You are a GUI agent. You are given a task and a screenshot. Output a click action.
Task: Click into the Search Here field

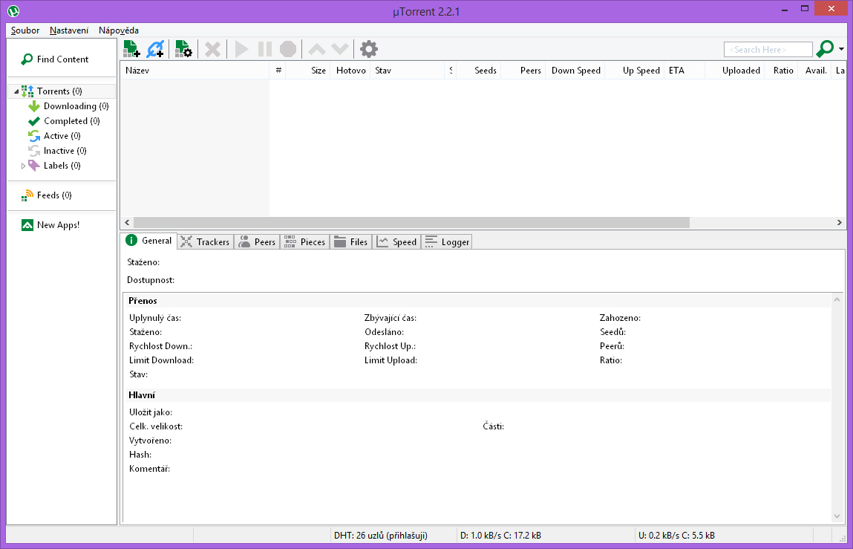768,50
